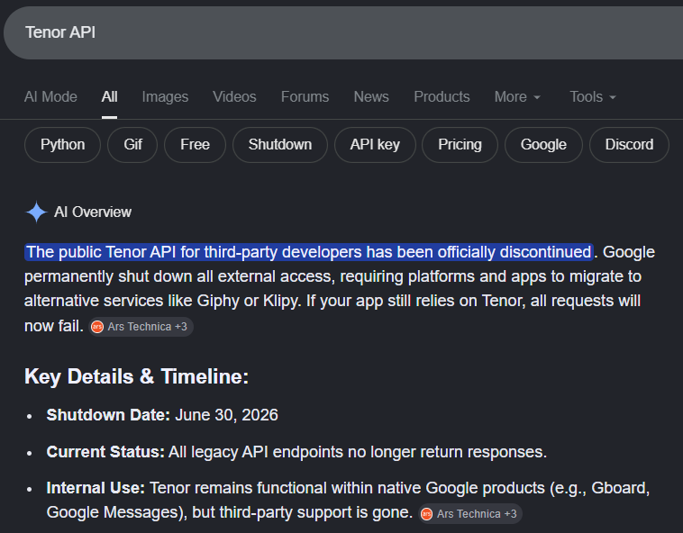Click the AI Overview sparkle icon
The height and width of the screenshot is (533, 683).
[x=37, y=212]
